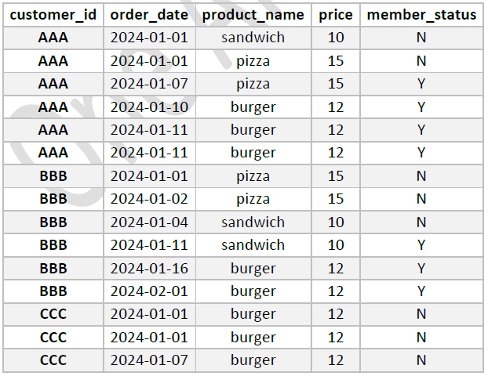Click the 2024-01-04 order date cell
Image resolution: width=488 pixels, height=376 pixels.
pyautogui.click(x=149, y=222)
